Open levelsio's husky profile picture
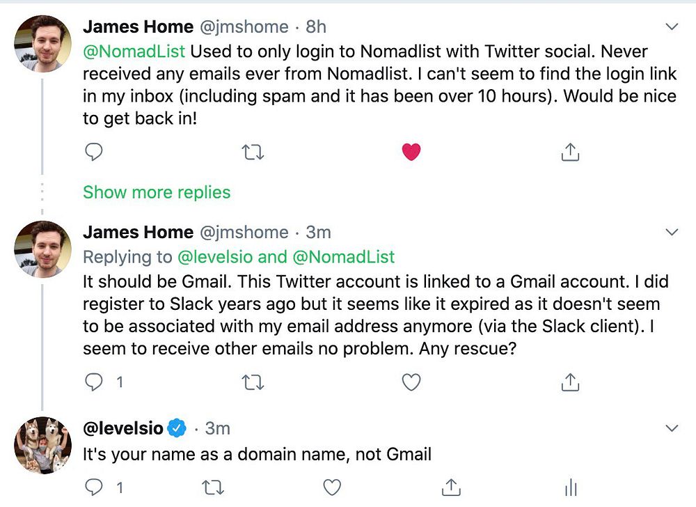 pyautogui.click(x=42, y=444)
